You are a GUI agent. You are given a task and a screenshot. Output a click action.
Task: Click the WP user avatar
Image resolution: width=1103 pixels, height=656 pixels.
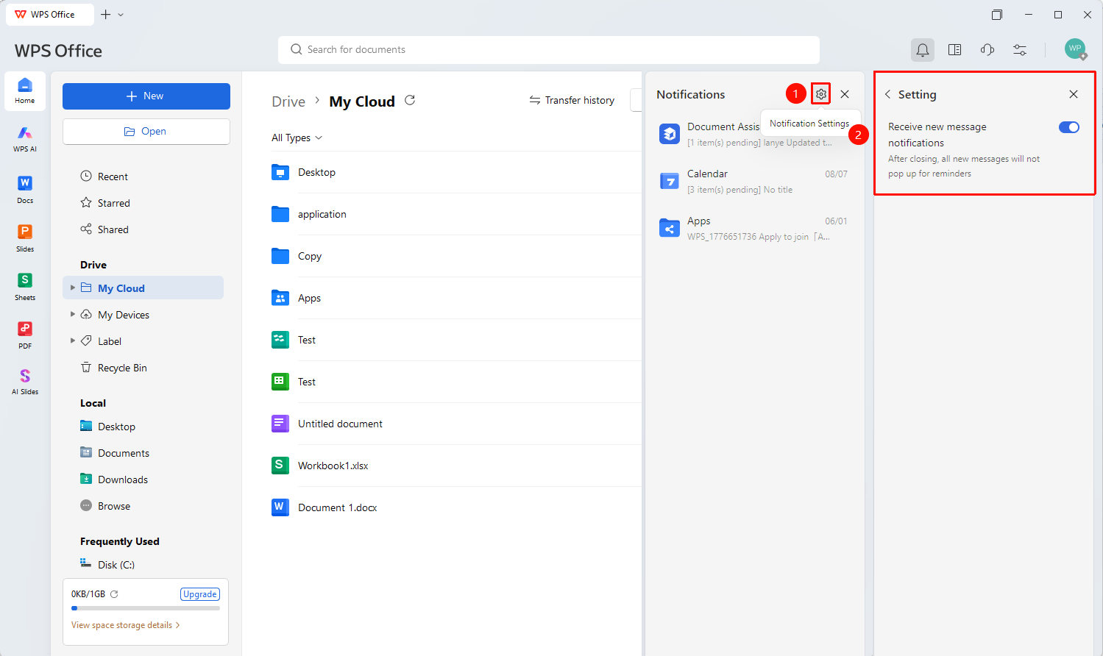click(x=1075, y=49)
